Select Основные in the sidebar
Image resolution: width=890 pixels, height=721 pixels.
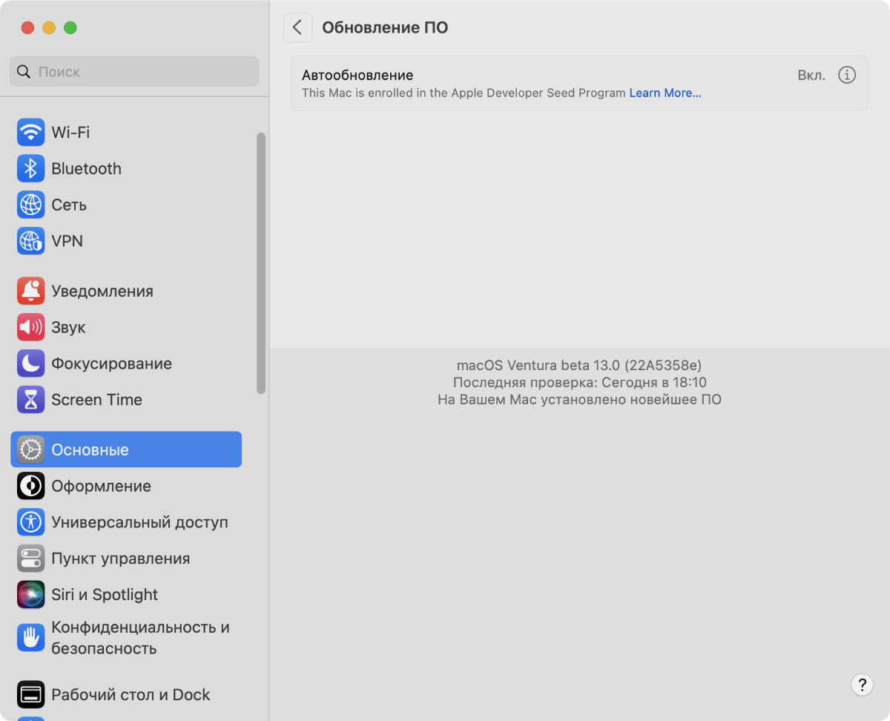click(x=126, y=450)
